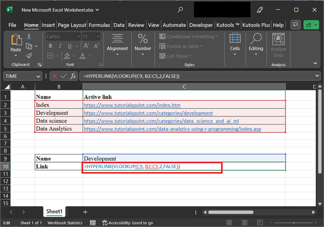Open the title bar search magnifier
Image resolution: width=324 pixels, height=227 pixels.
coord(180,10)
